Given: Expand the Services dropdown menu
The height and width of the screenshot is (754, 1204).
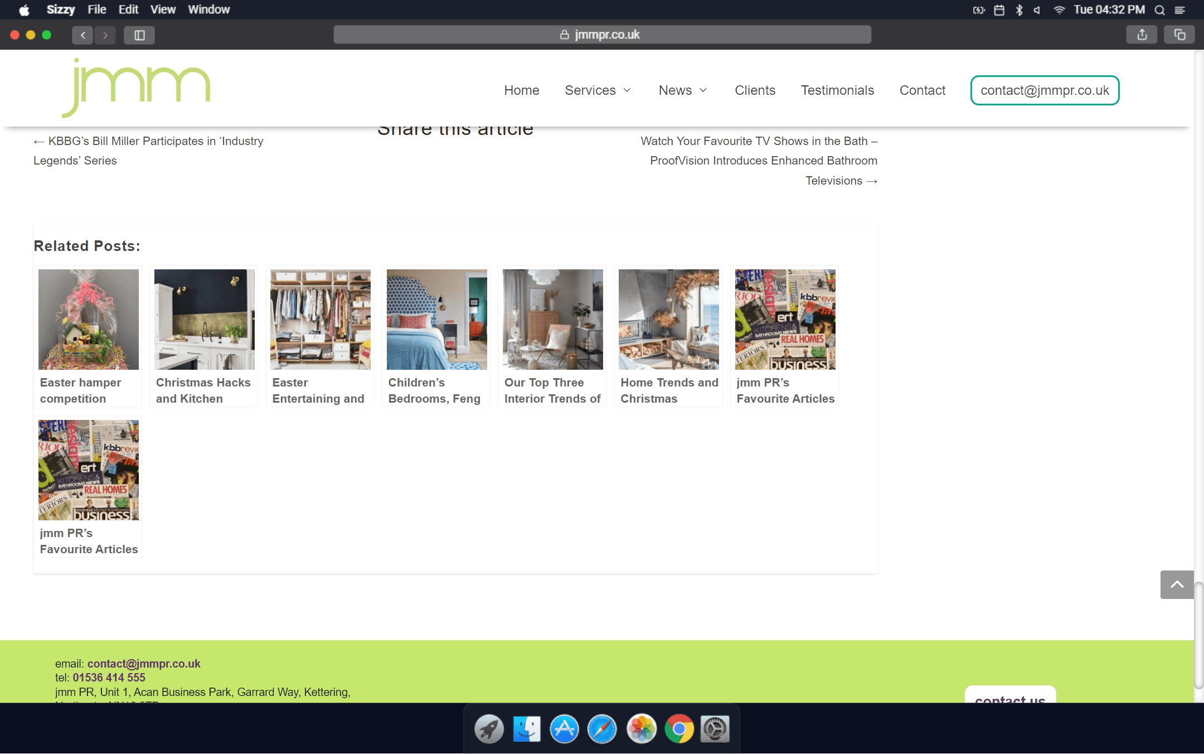Looking at the screenshot, I should (598, 90).
